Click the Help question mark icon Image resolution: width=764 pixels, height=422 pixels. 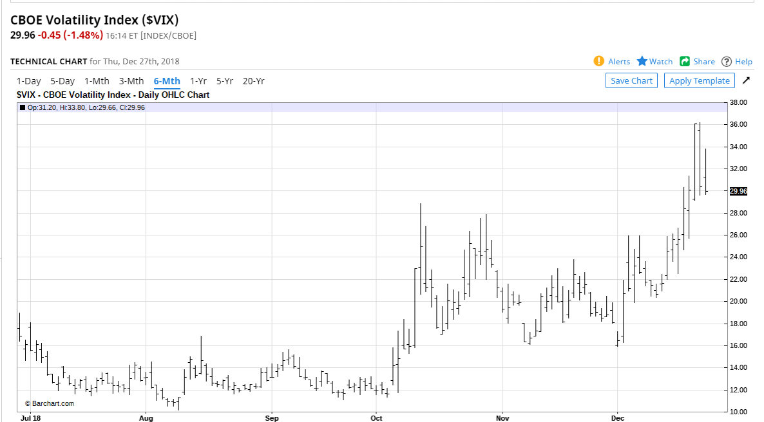coord(727,61)
